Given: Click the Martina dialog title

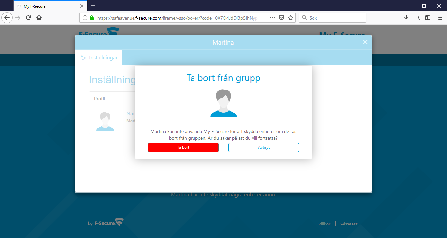Looking at the screenshot, I should [223, 42].
